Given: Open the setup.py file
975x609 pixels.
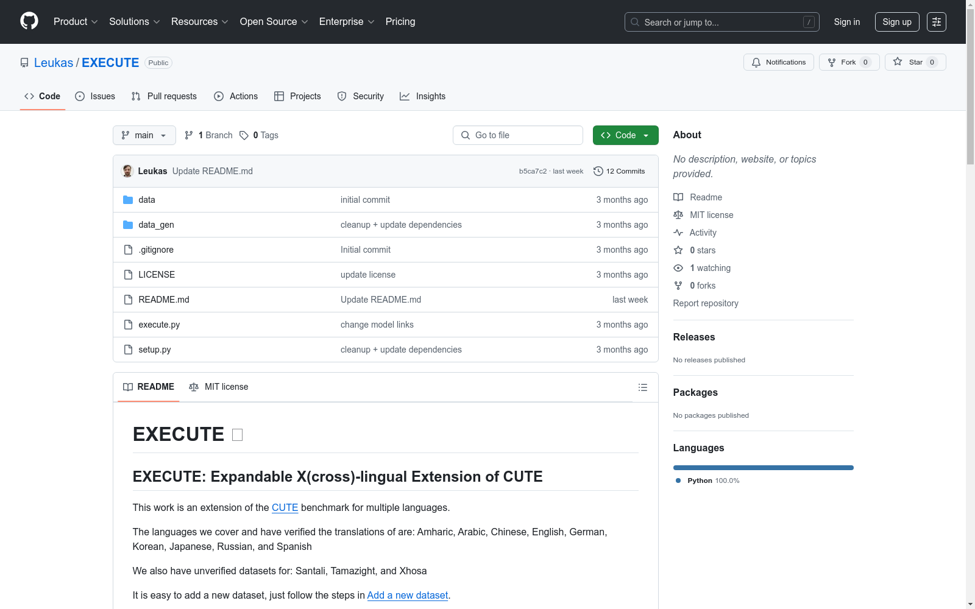Looking at the screenshot, I should (x=155, y=350).
